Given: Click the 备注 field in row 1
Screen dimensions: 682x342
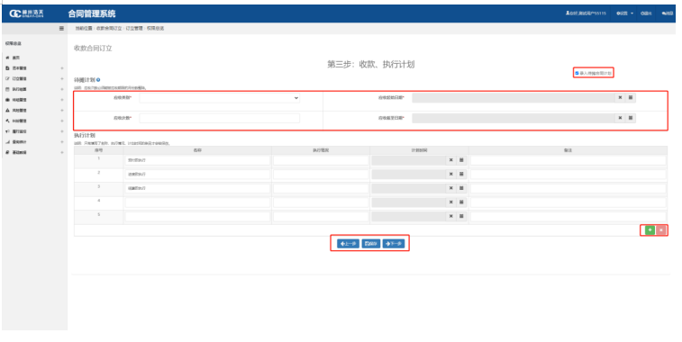Looking at the screenshot, I should [x=568, y=160].
